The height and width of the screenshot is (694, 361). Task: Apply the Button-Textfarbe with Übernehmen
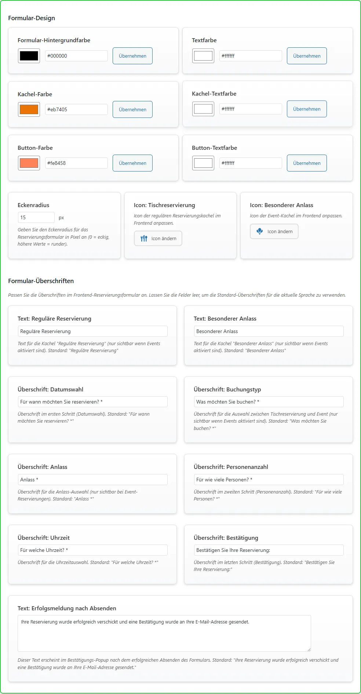tap(307, 163)
